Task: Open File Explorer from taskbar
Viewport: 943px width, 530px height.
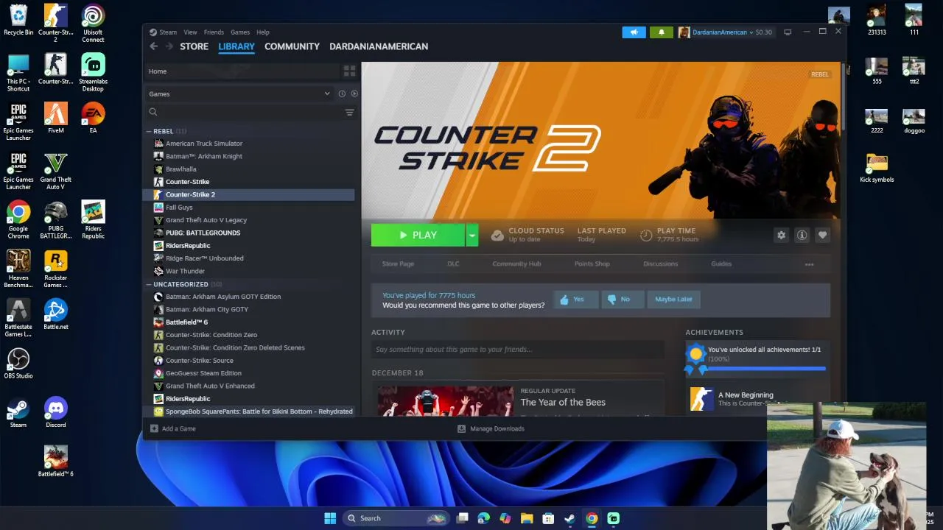Action: [x=527, y=518]
